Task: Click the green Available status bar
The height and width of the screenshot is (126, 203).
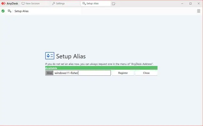Action: (x=101, y=68)
